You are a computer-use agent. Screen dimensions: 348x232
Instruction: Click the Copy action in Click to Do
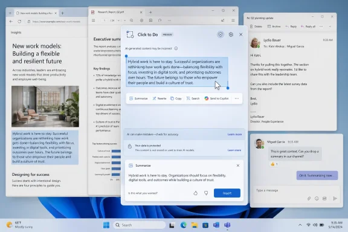176,98
